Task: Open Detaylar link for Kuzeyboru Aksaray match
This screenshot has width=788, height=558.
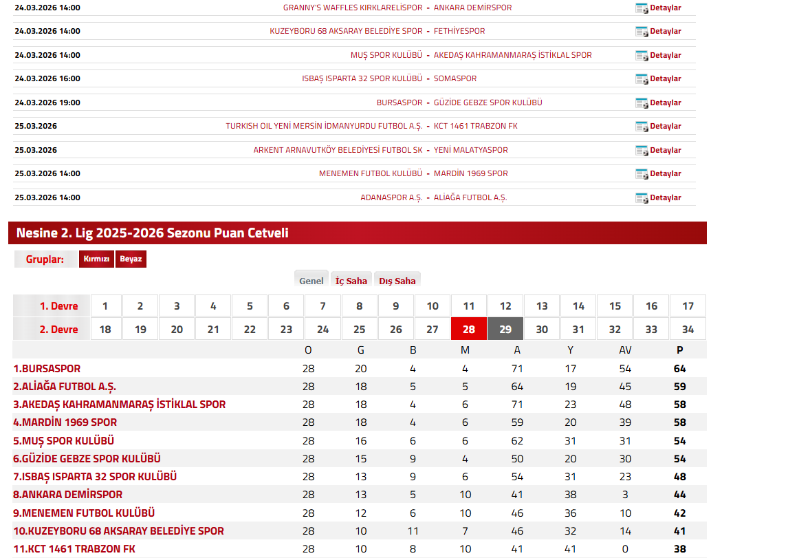Action: [x=665, y=32]
